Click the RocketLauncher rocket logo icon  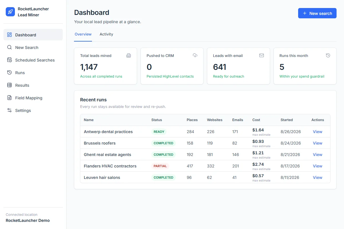tap(10, 12)
